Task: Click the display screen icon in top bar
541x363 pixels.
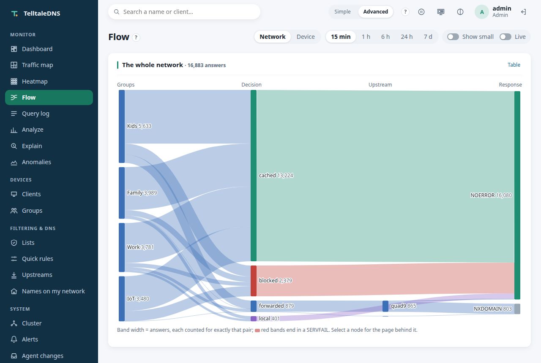Action: point(441,12)
